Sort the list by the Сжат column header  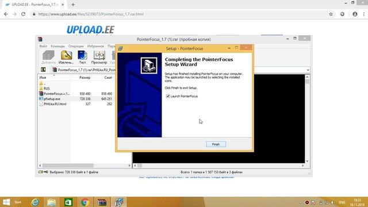click(x=108, y=78)
